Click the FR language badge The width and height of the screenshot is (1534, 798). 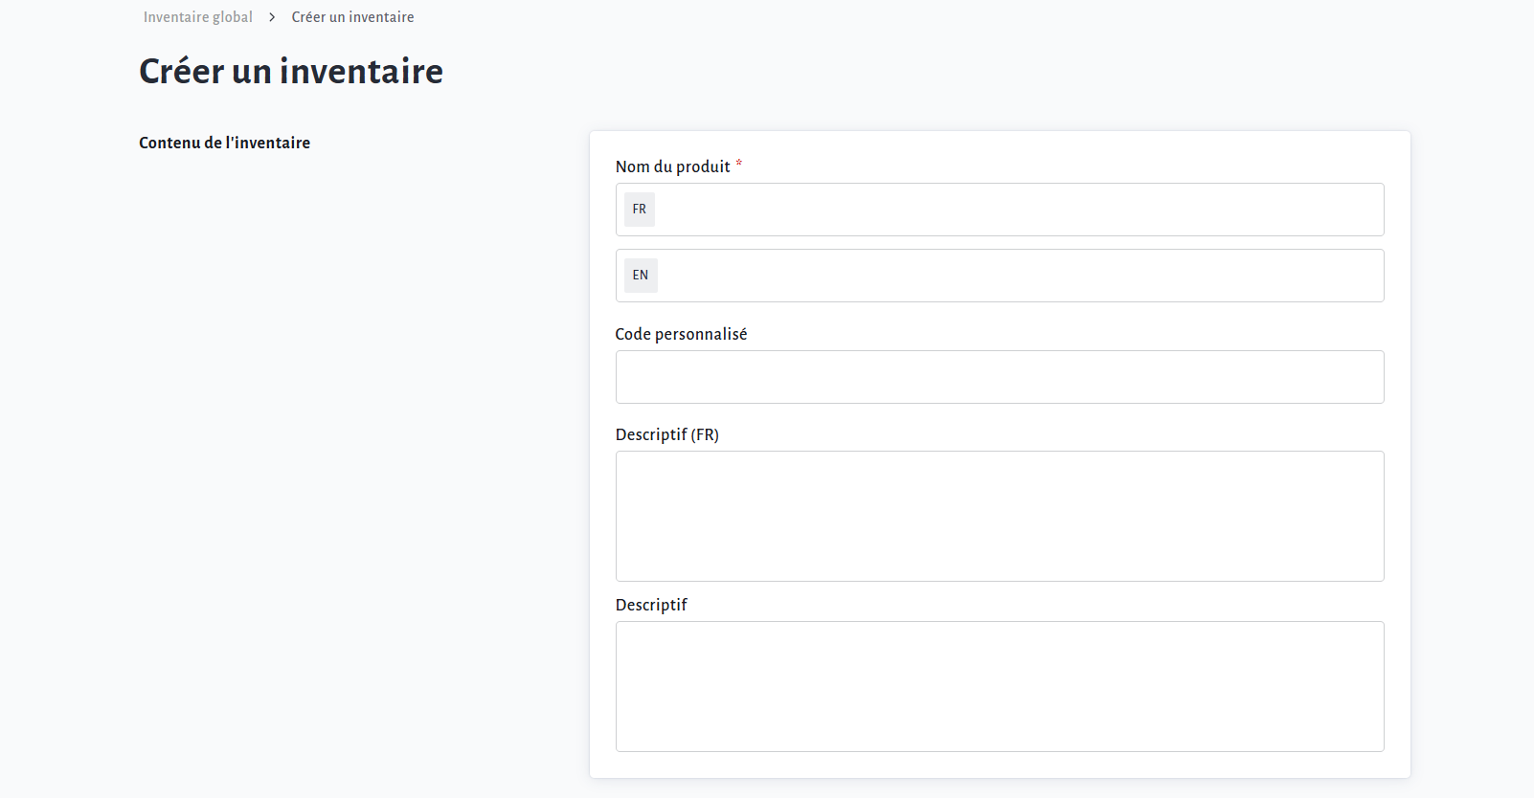[640, 210]
